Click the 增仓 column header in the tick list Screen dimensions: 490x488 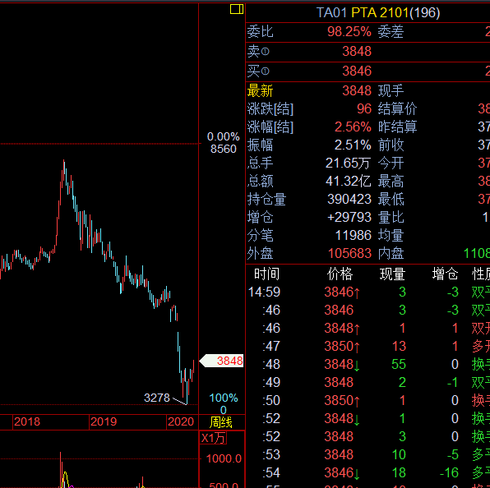[445, 274]
